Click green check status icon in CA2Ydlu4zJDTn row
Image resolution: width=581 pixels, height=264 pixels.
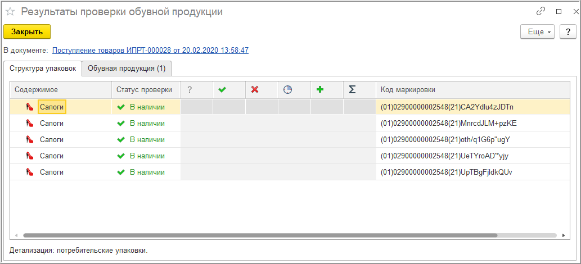coord(120,107)
